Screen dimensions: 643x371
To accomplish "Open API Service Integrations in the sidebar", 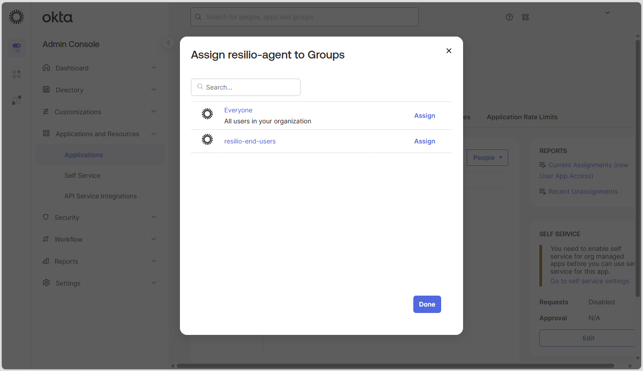I will click(x=100, y=196).
